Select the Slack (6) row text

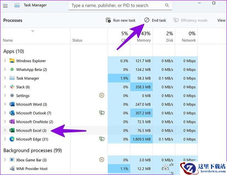[23, 87]
